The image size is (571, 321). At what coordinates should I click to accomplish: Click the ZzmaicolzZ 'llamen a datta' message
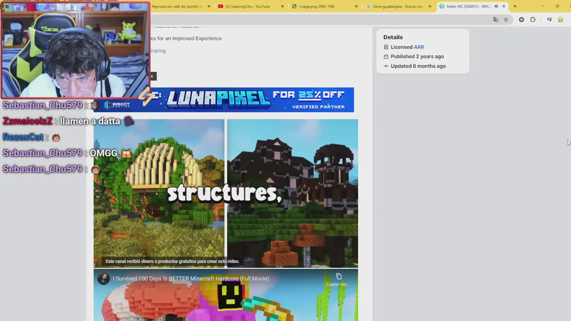[68, 121]
